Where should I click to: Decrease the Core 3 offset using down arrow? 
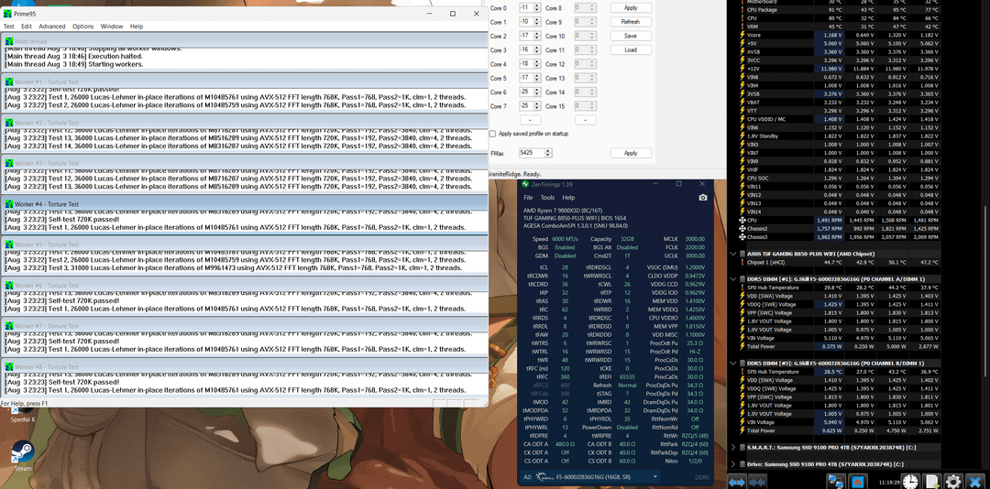pos(536,52)
